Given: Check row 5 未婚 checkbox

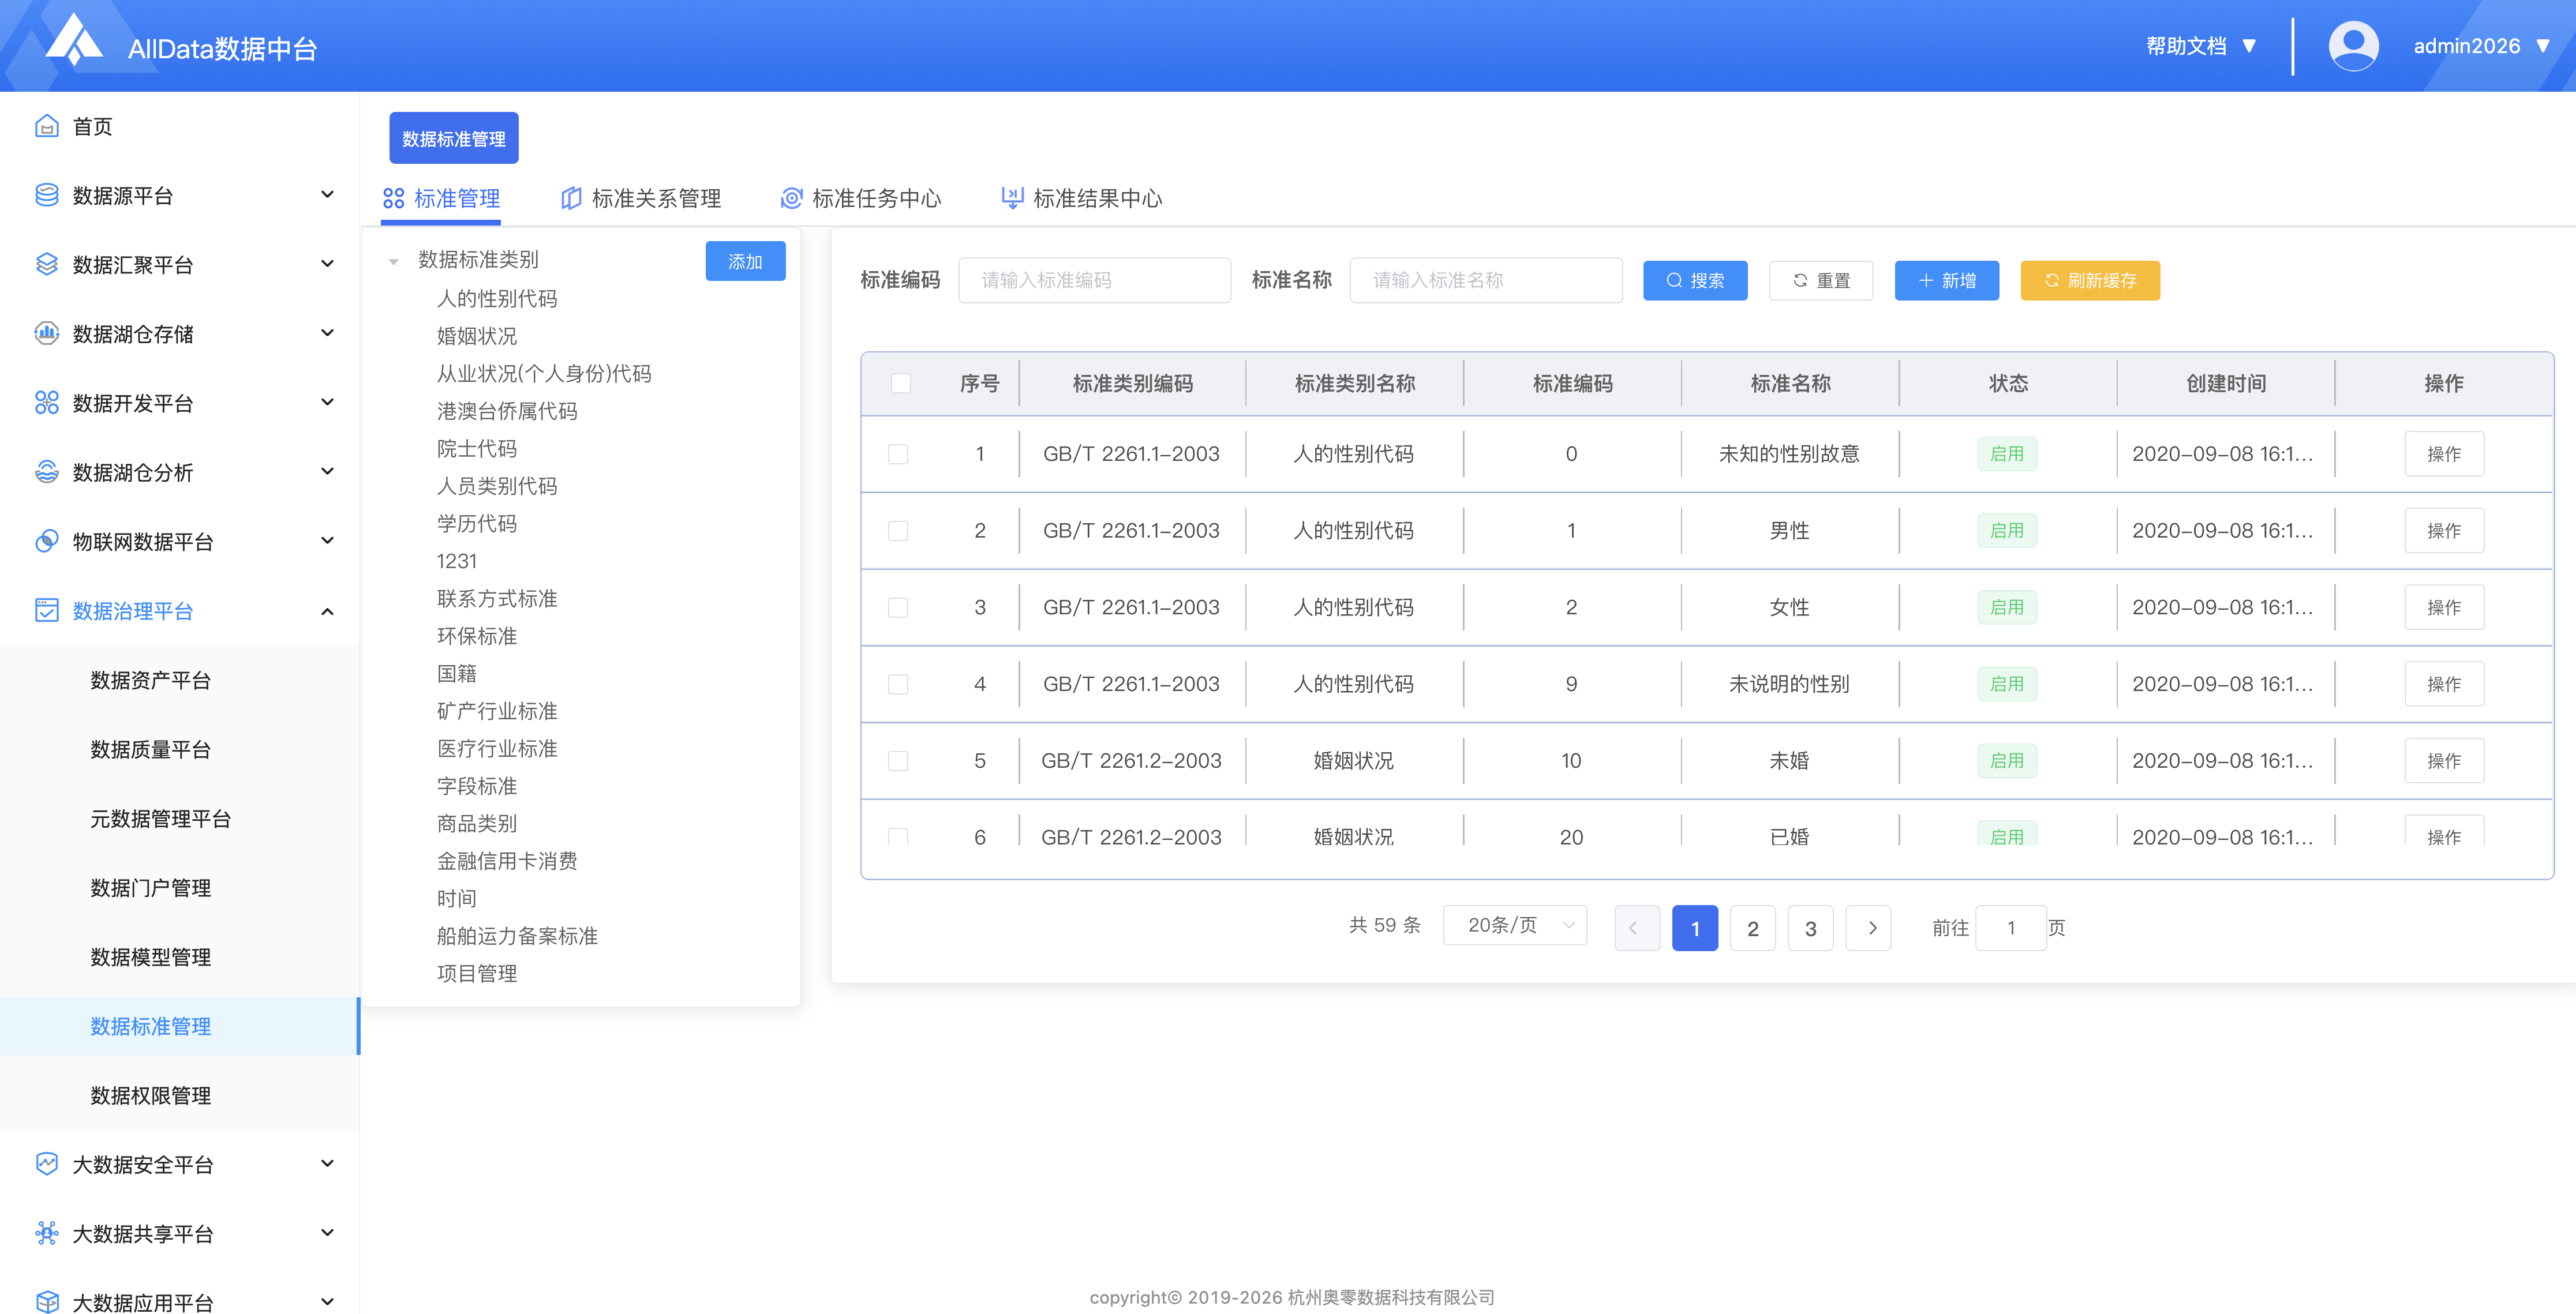Looking at the screenshot, I should 898,760.
